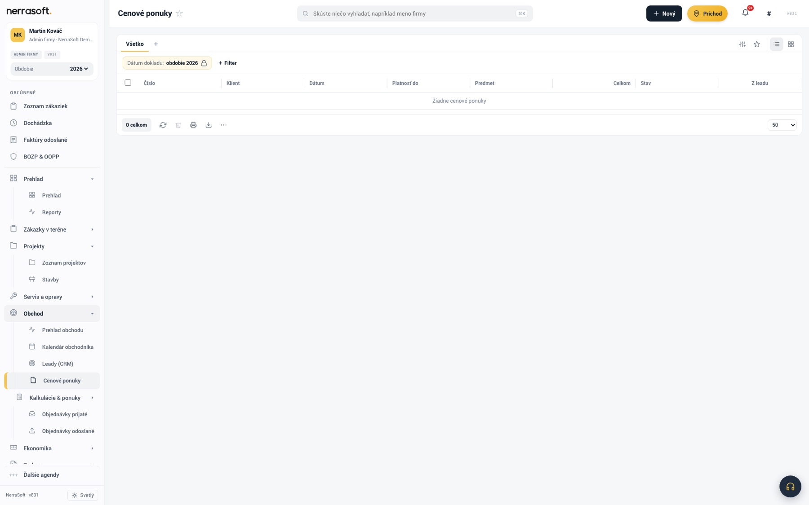Open Dochádzka from favorites
The width and height of the screenshot is (809, 505).
(x=52, y=123)
